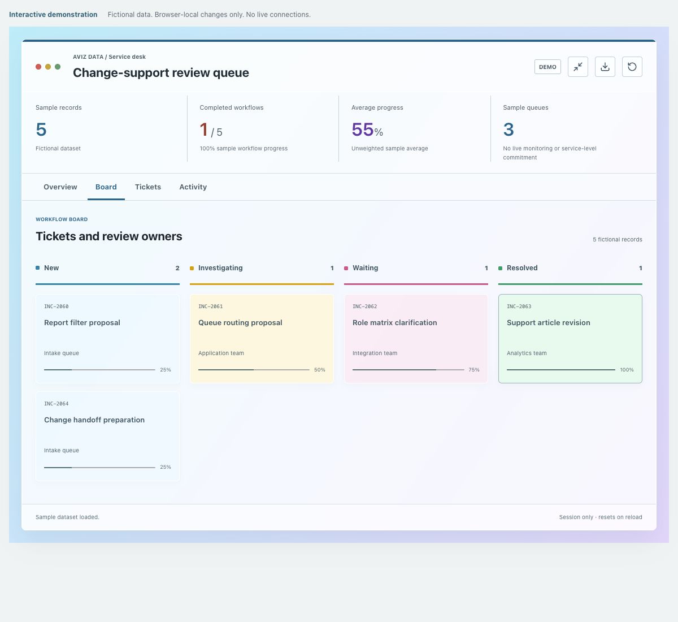Click the Sample records value 5
678x622 pixels.
(x=41, y=129)
